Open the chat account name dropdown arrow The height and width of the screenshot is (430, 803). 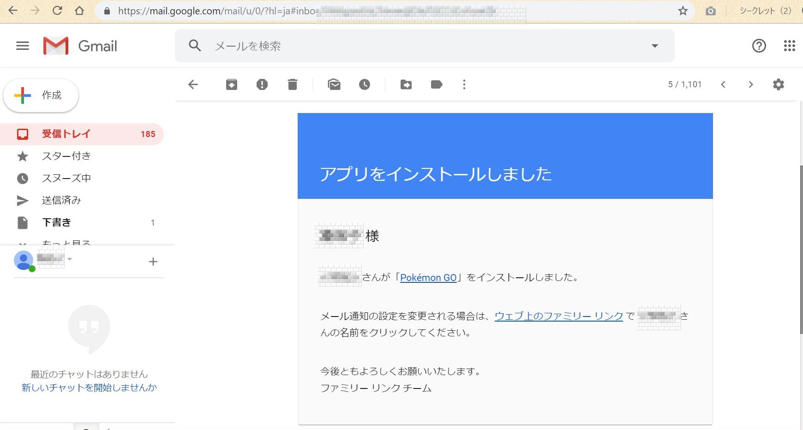70,259
